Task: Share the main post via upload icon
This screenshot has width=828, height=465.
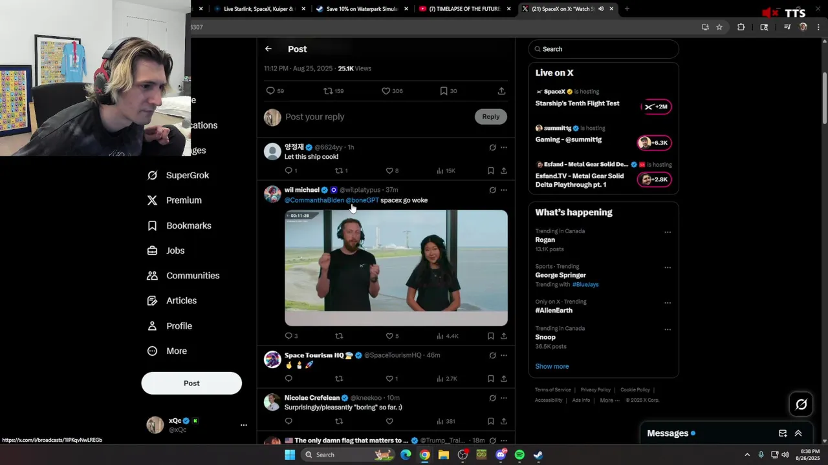Action: 501,91
